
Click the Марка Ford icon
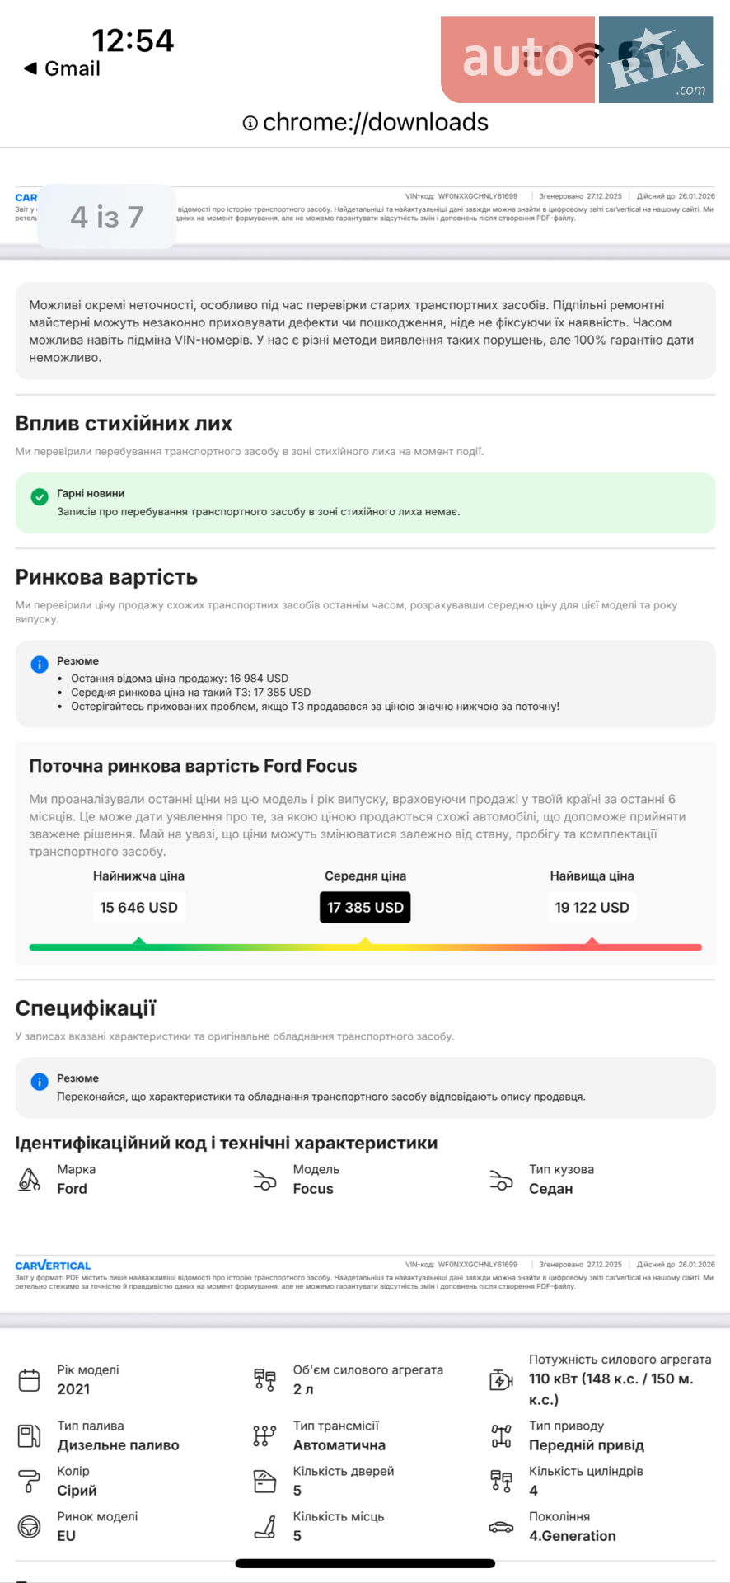[x=30, y=1180]
